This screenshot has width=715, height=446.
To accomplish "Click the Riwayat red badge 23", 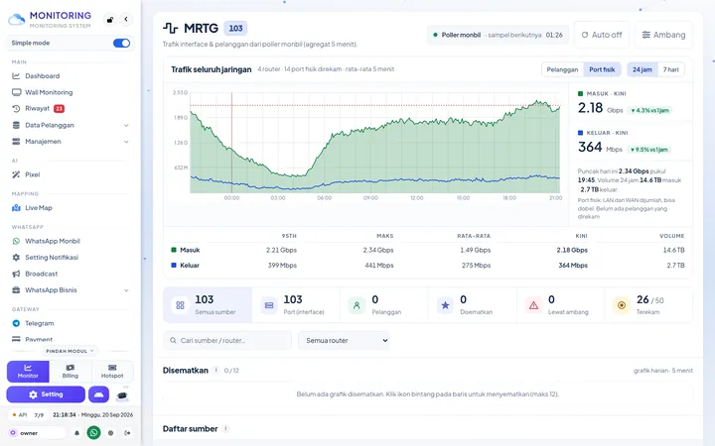I will (x=59, y=109).
